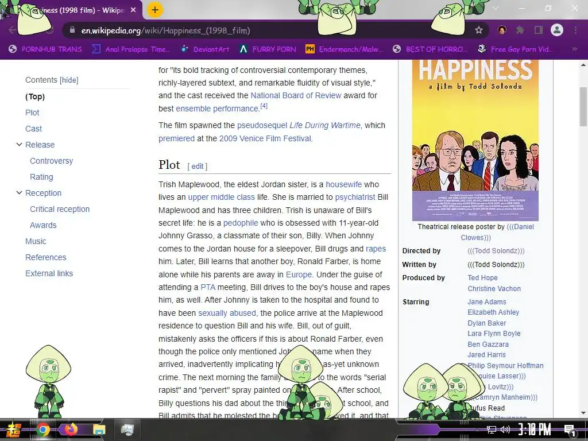588x441 pixels.
Task: Go to External links in contents
Action: pos(49,274)
